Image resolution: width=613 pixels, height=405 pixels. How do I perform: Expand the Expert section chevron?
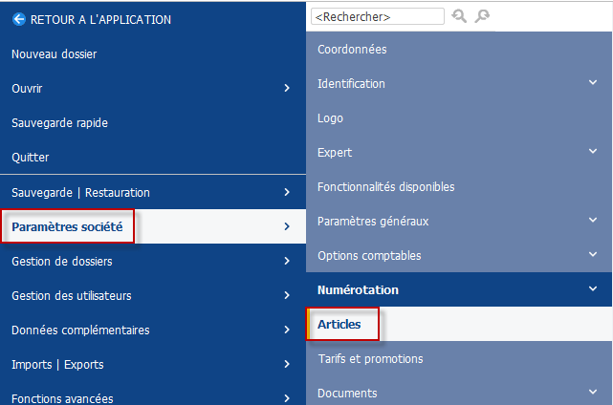click(x=593, y=151)
